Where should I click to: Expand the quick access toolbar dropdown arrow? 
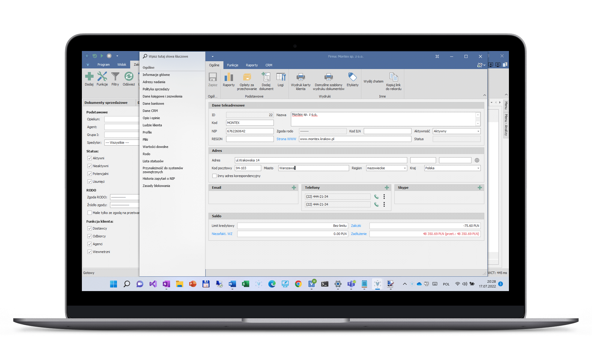tap(213, 56)
